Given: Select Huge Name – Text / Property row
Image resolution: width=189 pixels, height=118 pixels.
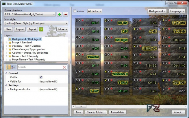Looking at the screenshot, I should tap(27, 59).
